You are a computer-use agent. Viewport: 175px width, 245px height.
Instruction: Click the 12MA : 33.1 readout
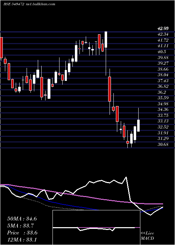22,240
